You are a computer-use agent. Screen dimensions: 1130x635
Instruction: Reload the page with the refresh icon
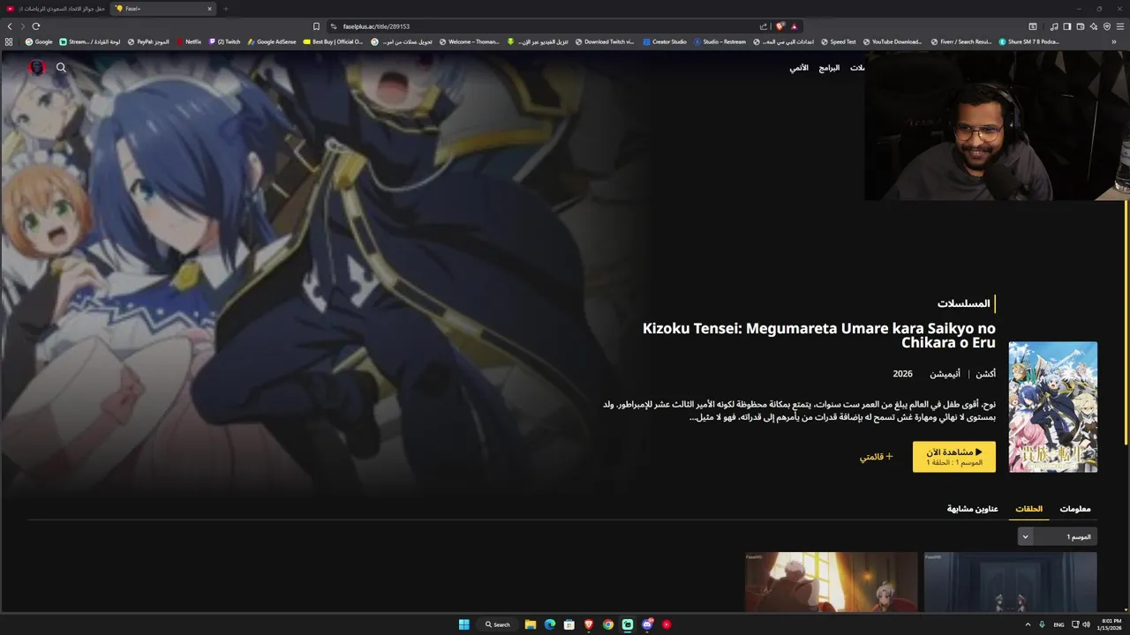(x=35, y=26)
